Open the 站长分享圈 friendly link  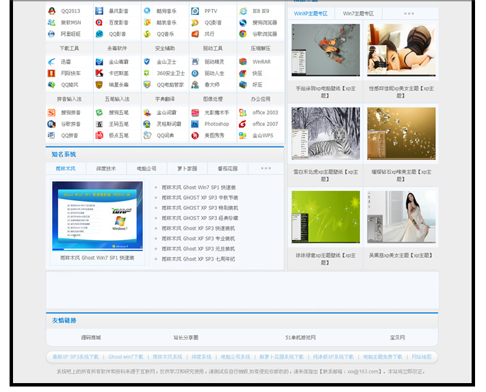[186, 338]
